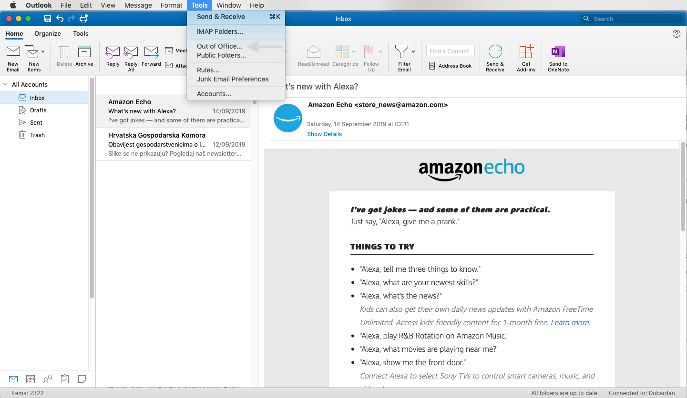This screenshot has width=687, height=398.
Task: Click the Show Details link
Action: (324, 134)
